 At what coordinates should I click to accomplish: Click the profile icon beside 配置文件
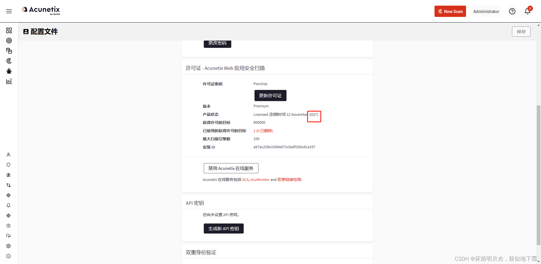point(26,32)
